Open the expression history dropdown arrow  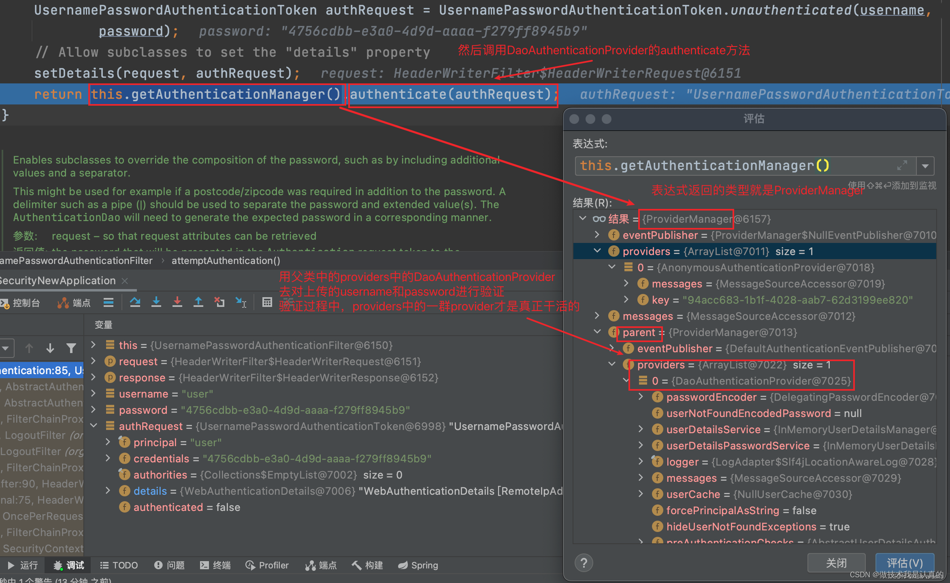click(925, 166)
